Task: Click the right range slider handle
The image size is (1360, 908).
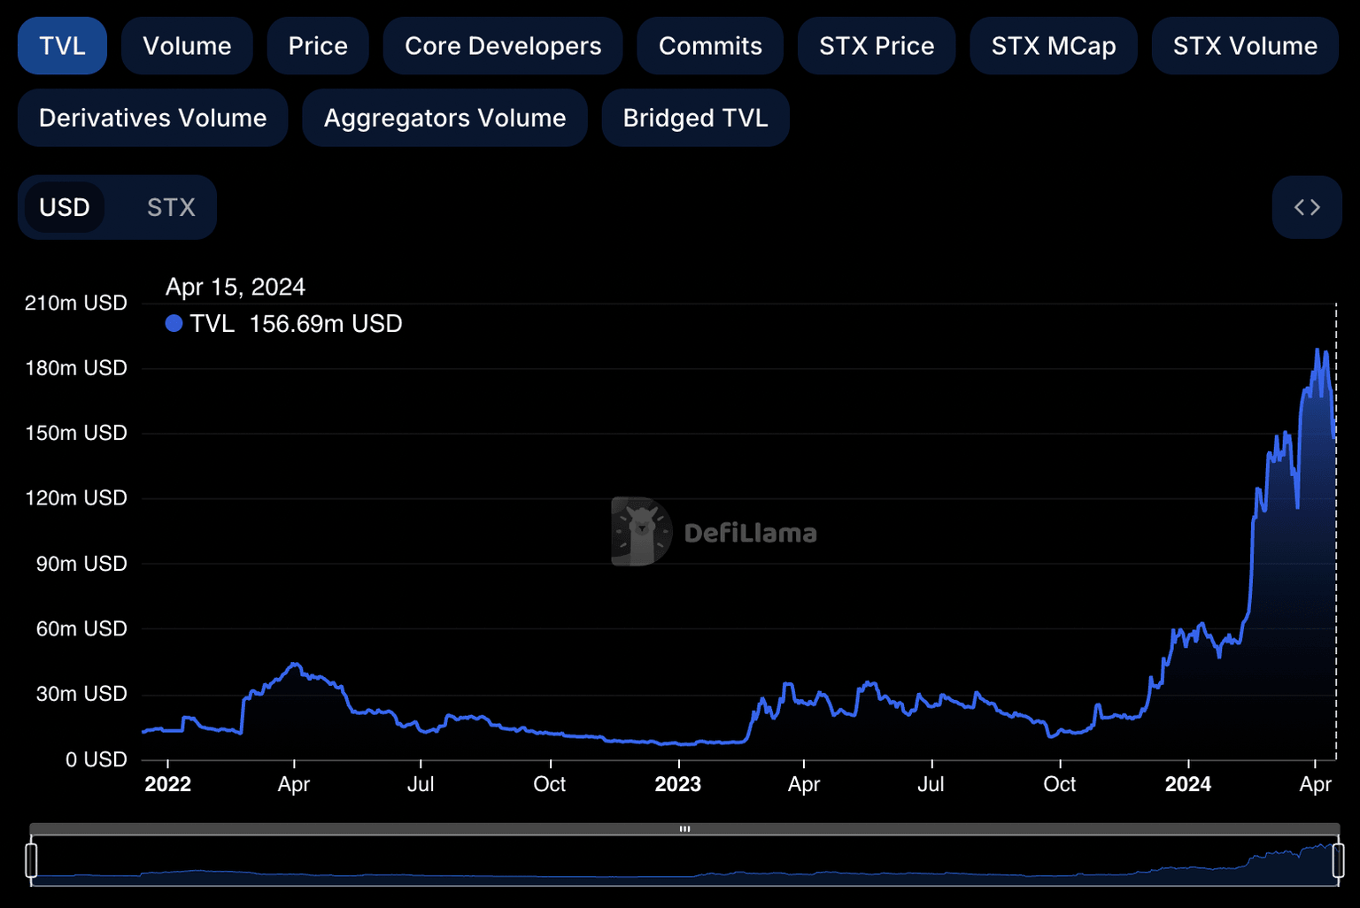Action: [1339, 860]
